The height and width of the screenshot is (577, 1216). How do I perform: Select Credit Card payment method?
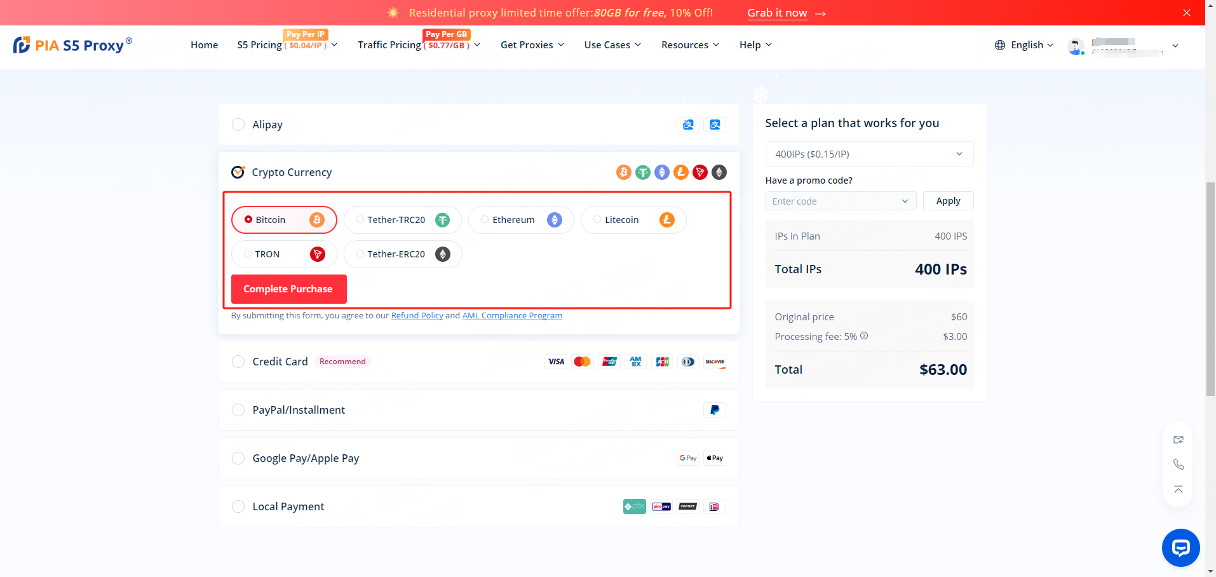[238, 362]
